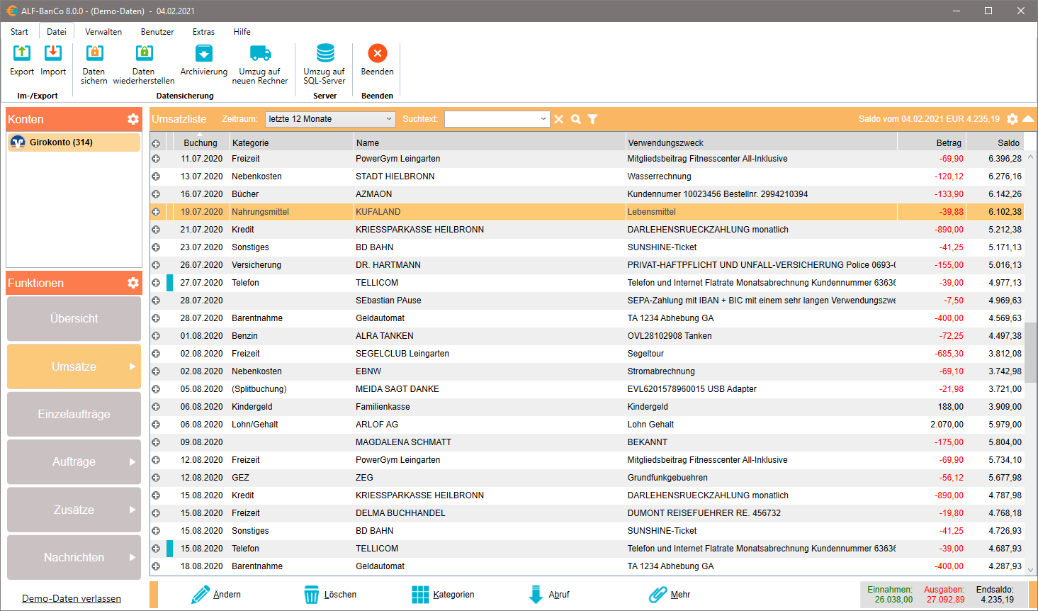
Task: Select the MAGDALENA SCHMATT row
Action: click(x=587, y=442)
